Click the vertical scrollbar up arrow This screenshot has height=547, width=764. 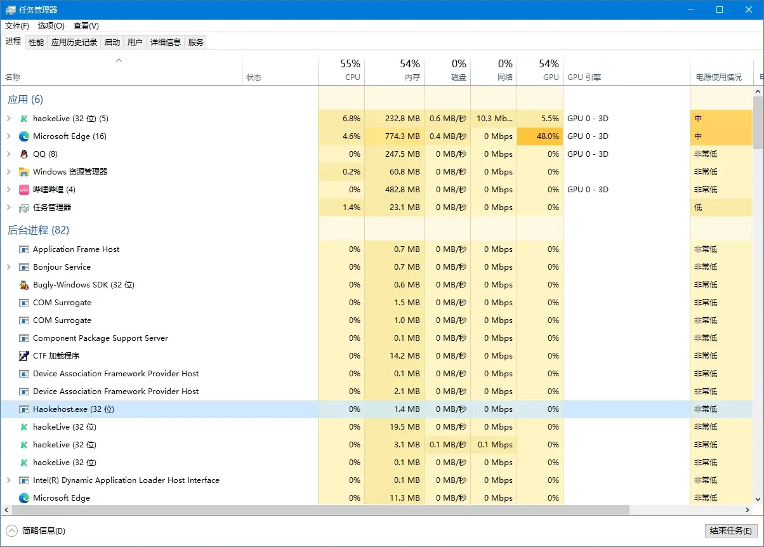[758, 91]
